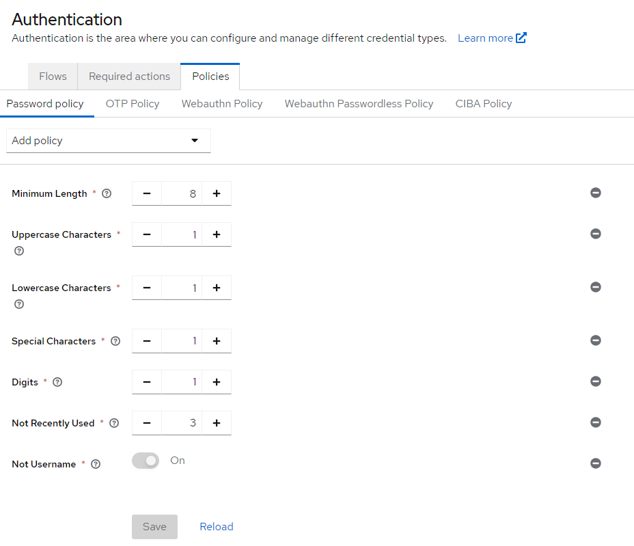
Task: Show help for Minimum Length
Action: click(107, 193)
